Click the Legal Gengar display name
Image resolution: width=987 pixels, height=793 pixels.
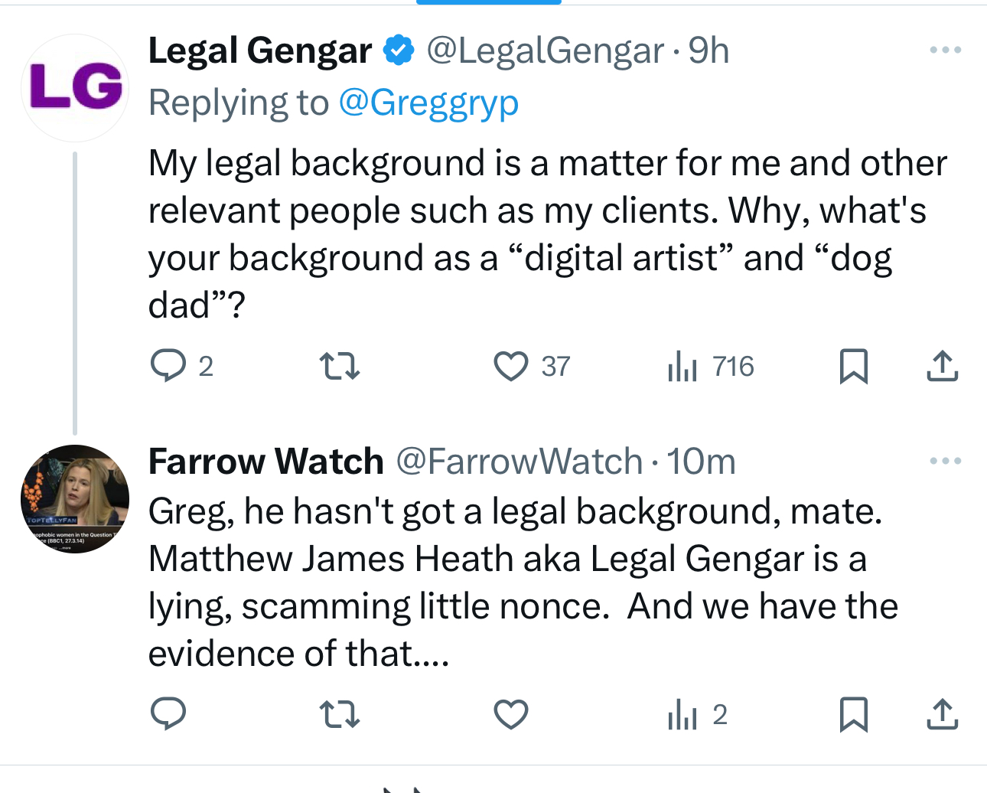[259, 51]
